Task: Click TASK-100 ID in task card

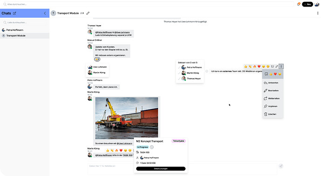Action: (145, 152)
